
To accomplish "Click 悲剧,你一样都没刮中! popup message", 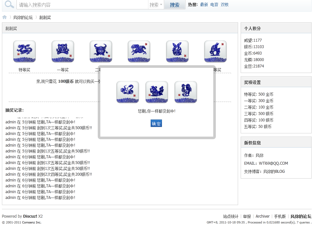I will (x=156, y=111).
